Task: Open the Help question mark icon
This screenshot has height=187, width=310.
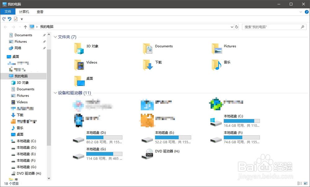Action: click(307, 11)
